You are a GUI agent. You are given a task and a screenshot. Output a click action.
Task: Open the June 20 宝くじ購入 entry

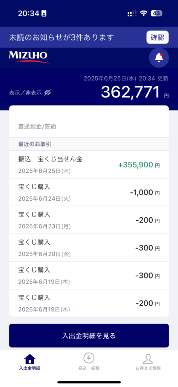(x=89, y=248)
